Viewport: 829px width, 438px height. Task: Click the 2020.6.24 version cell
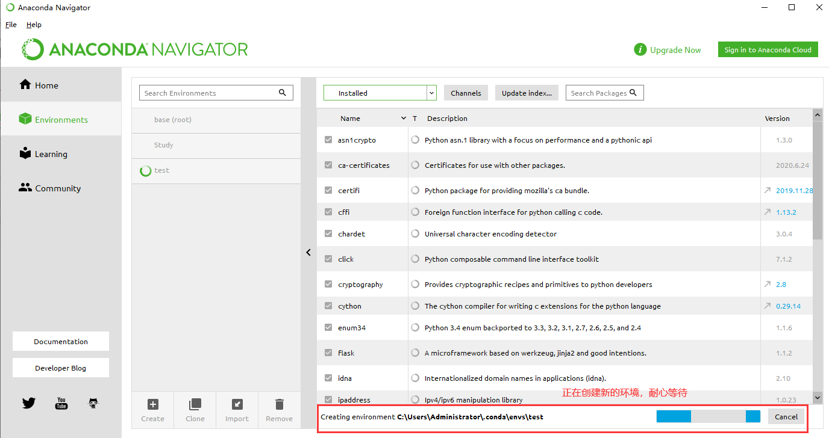793,165
